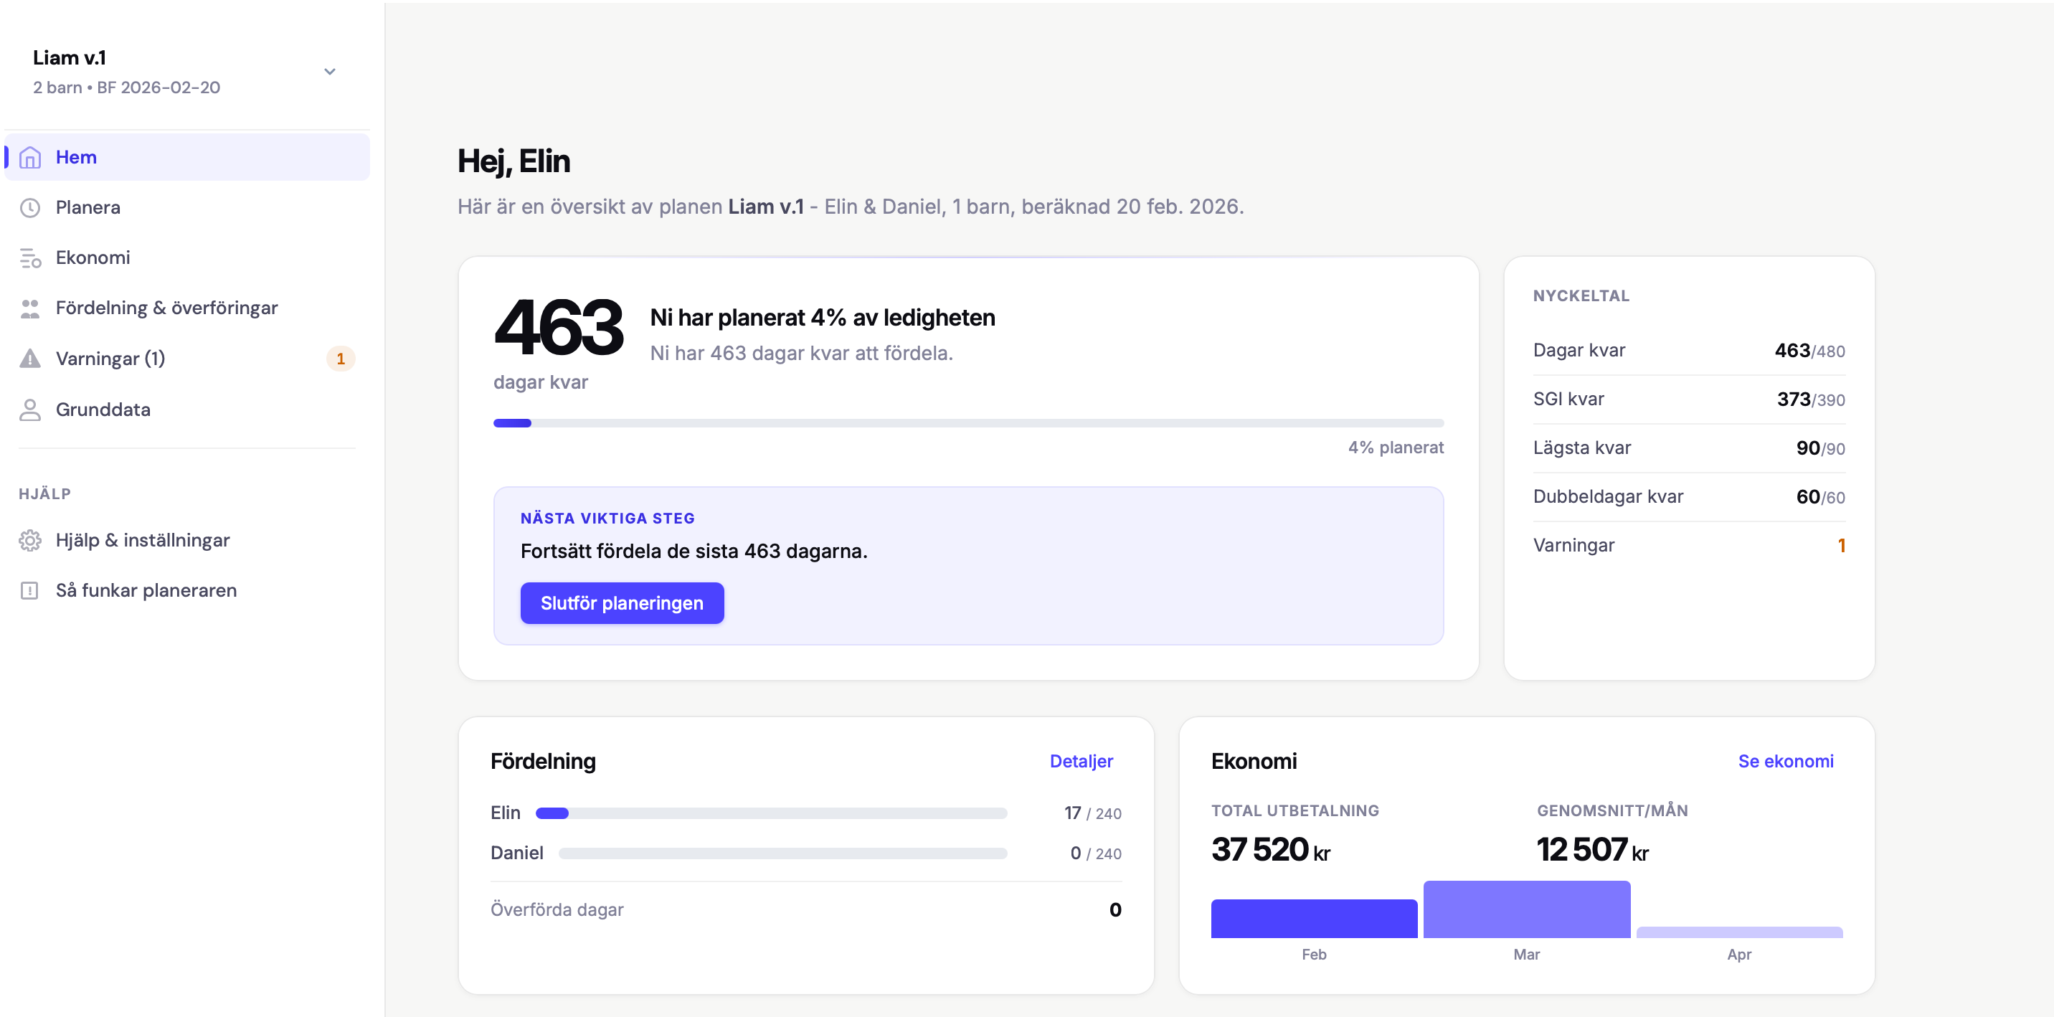The image size is (2054, 1017).
Task: Expand the Liam v.1 plan selector chevron
Action: [329, 72]
